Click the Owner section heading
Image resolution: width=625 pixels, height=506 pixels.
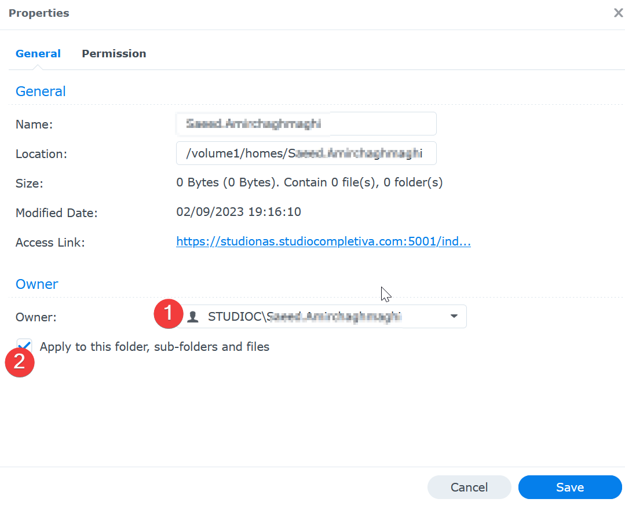tap(36, 284)
